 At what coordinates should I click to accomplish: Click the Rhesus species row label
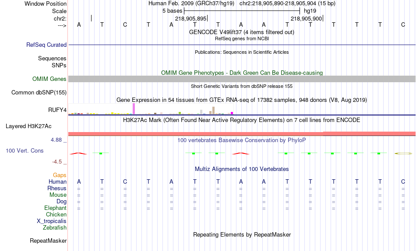point(56,188)
